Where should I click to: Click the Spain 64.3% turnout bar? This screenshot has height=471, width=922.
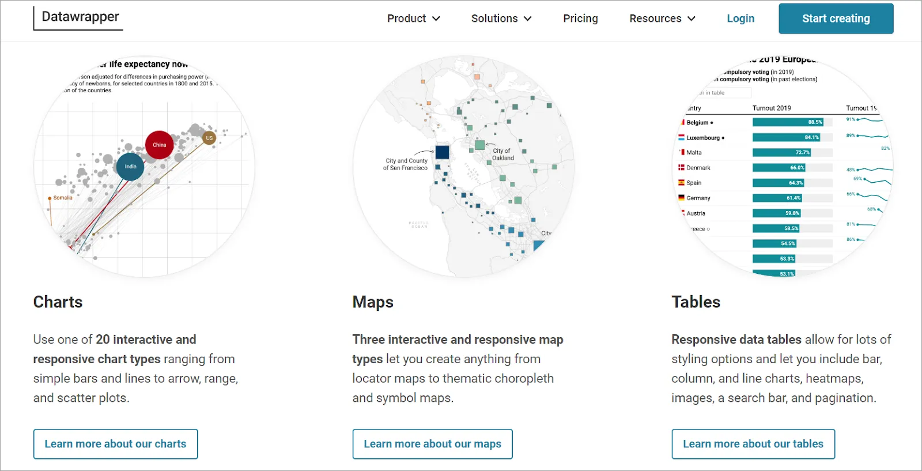tap(778, 182)
